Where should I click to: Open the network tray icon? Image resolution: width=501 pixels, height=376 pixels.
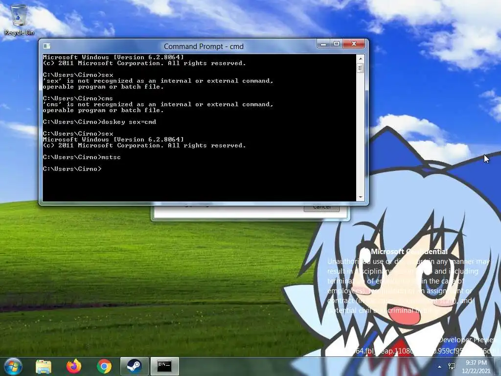[452, 366]
